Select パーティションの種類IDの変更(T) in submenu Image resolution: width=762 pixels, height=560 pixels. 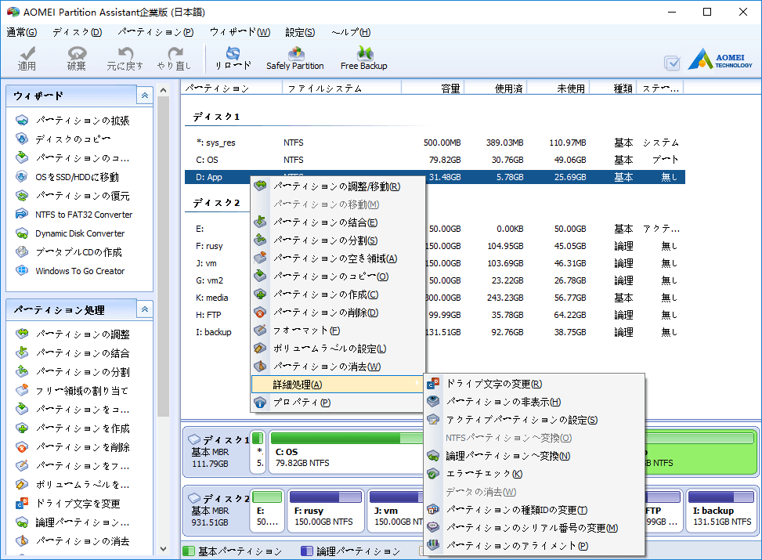coord(534,510)
